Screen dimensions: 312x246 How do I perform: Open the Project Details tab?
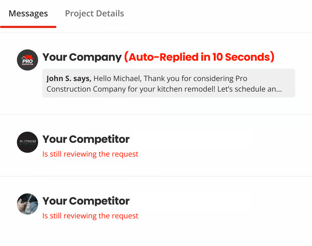point(94,13)
